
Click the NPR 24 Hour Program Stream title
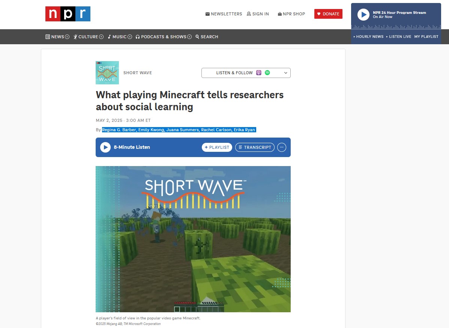pyautogui.click(x=399, y=13)
